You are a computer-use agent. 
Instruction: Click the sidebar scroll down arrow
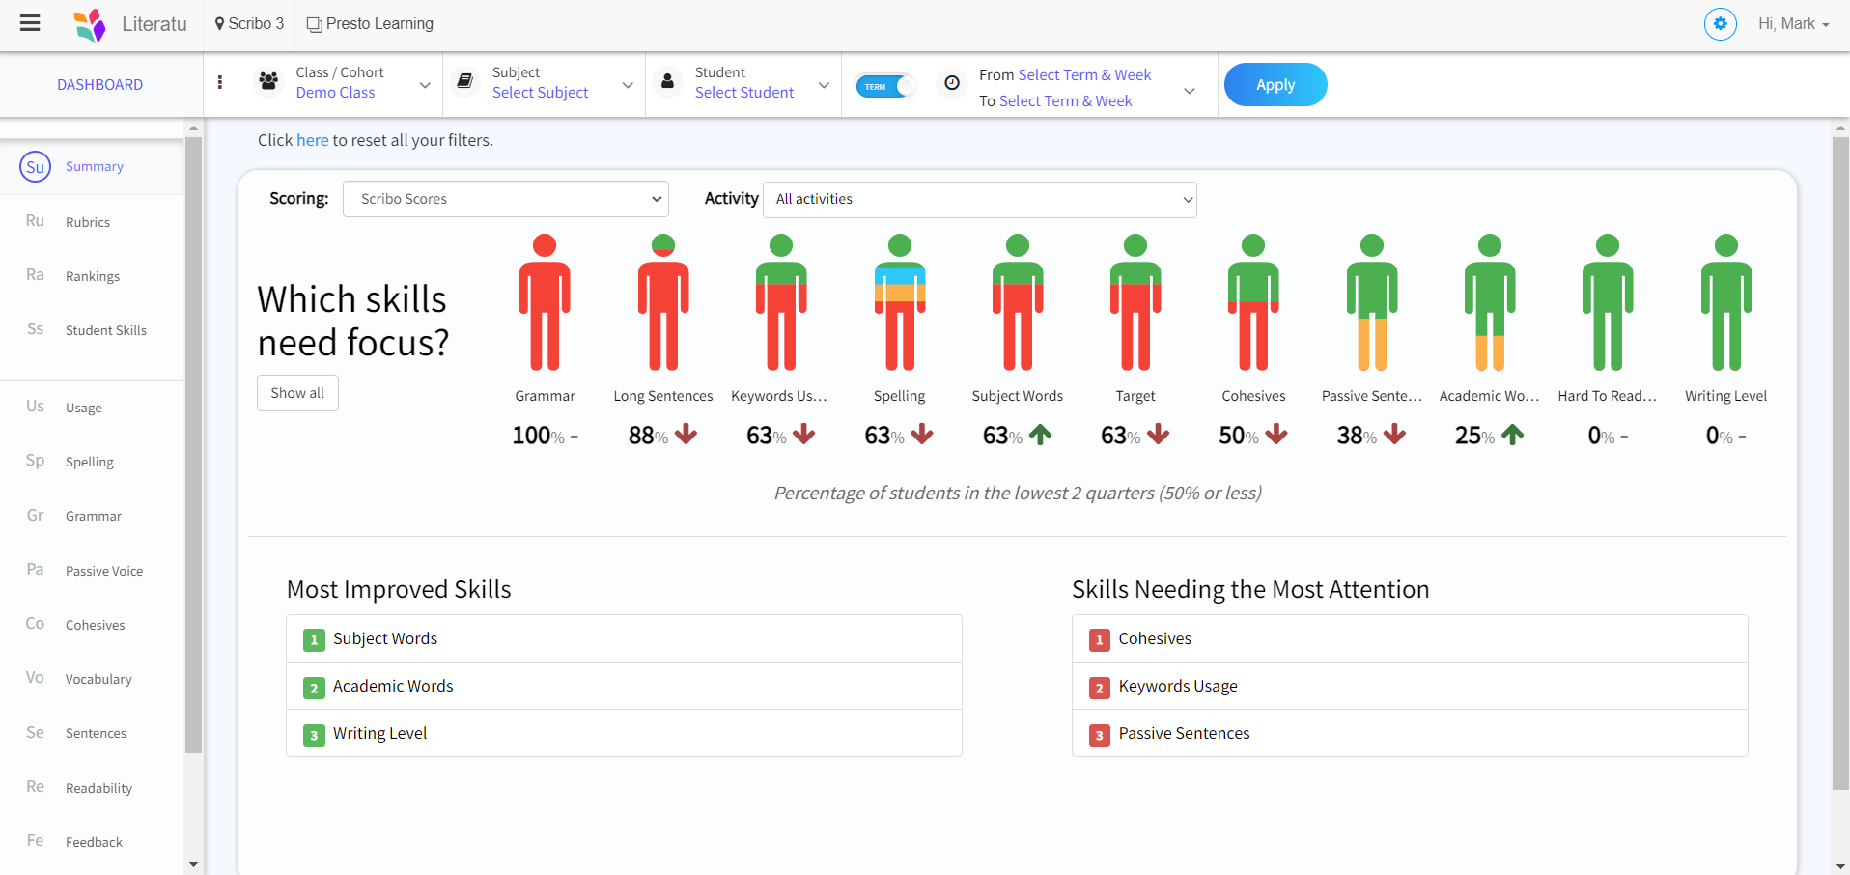click(193, 864)
